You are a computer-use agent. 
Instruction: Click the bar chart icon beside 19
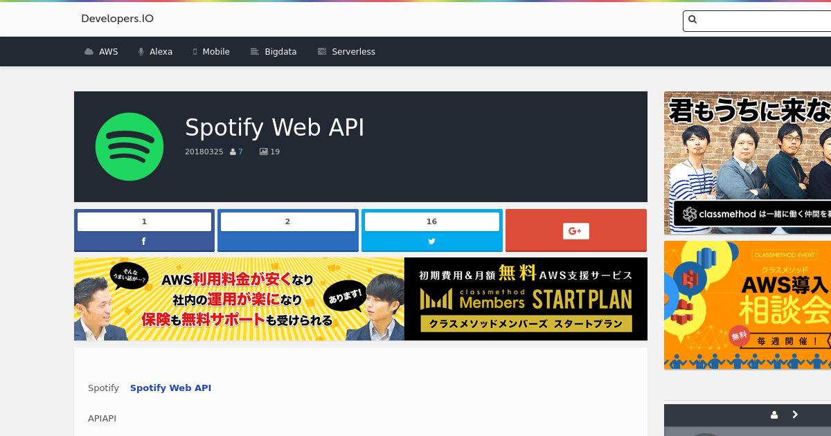point(263,152)
